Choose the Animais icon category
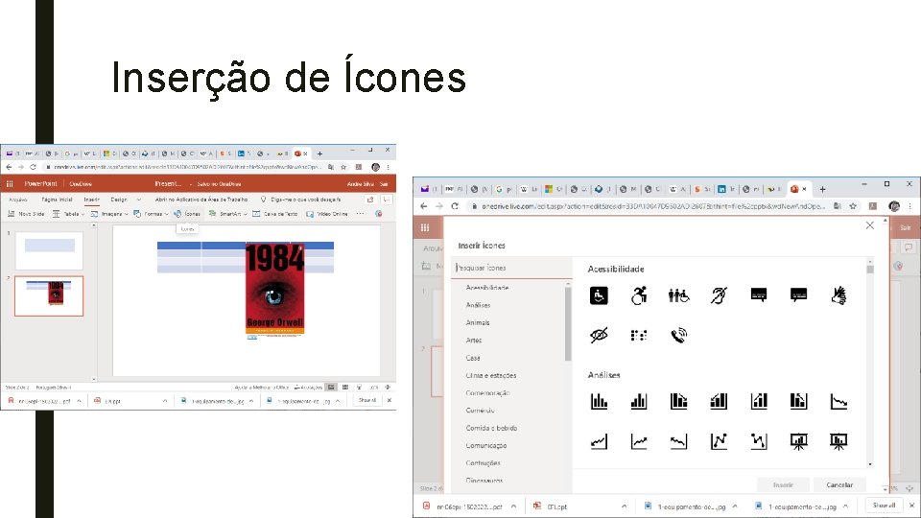 tap(478, 322)
